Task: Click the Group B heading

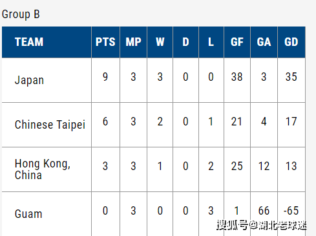Action: tap(21, 14)
